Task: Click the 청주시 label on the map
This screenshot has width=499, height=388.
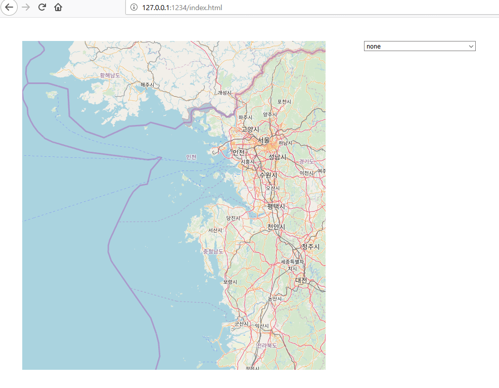Action: (x=310, y=246)
